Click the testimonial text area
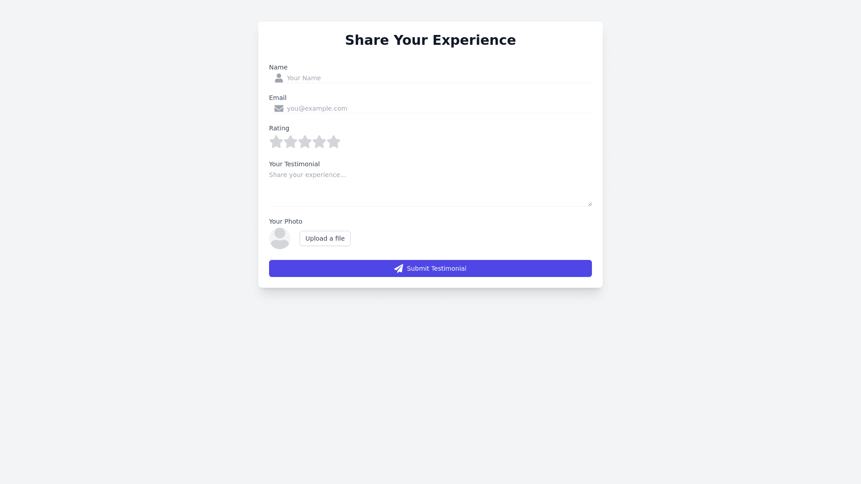The height and width of the screenshot is (484, 861). tap(430, 188)
